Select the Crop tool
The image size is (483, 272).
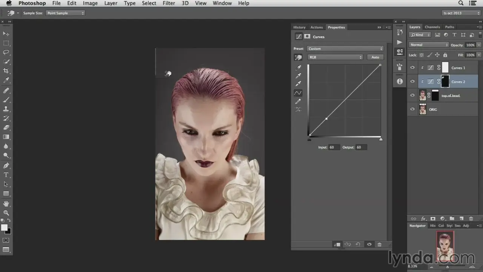point(6,71)
